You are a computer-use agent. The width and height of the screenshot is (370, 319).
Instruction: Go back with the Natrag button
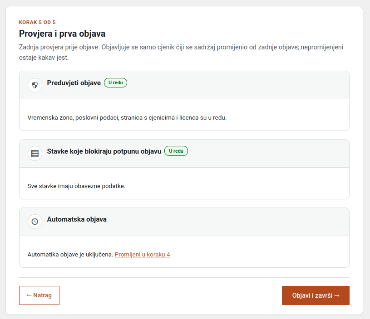[x=39, y=295]
